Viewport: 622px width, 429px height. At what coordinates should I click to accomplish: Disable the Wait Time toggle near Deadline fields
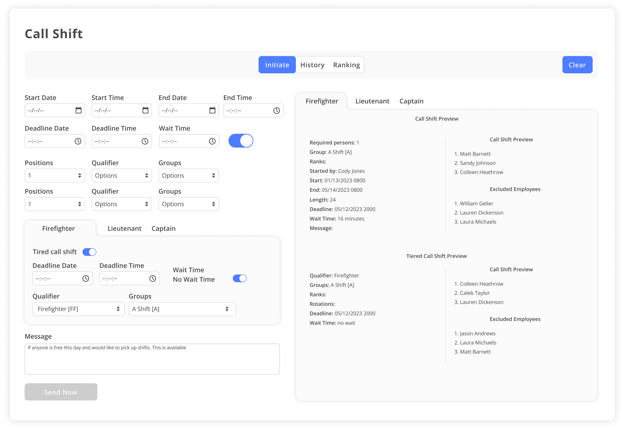[x=241, y=141]
